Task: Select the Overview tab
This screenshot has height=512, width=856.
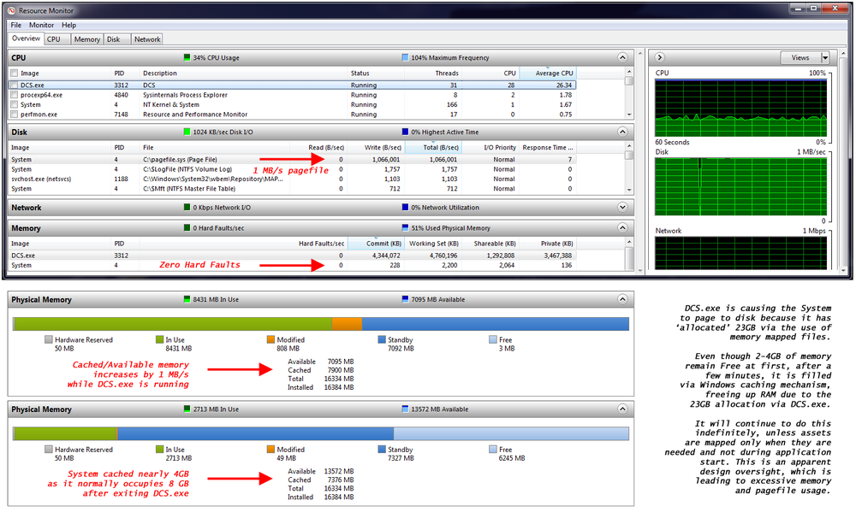Action: (26, 38)
